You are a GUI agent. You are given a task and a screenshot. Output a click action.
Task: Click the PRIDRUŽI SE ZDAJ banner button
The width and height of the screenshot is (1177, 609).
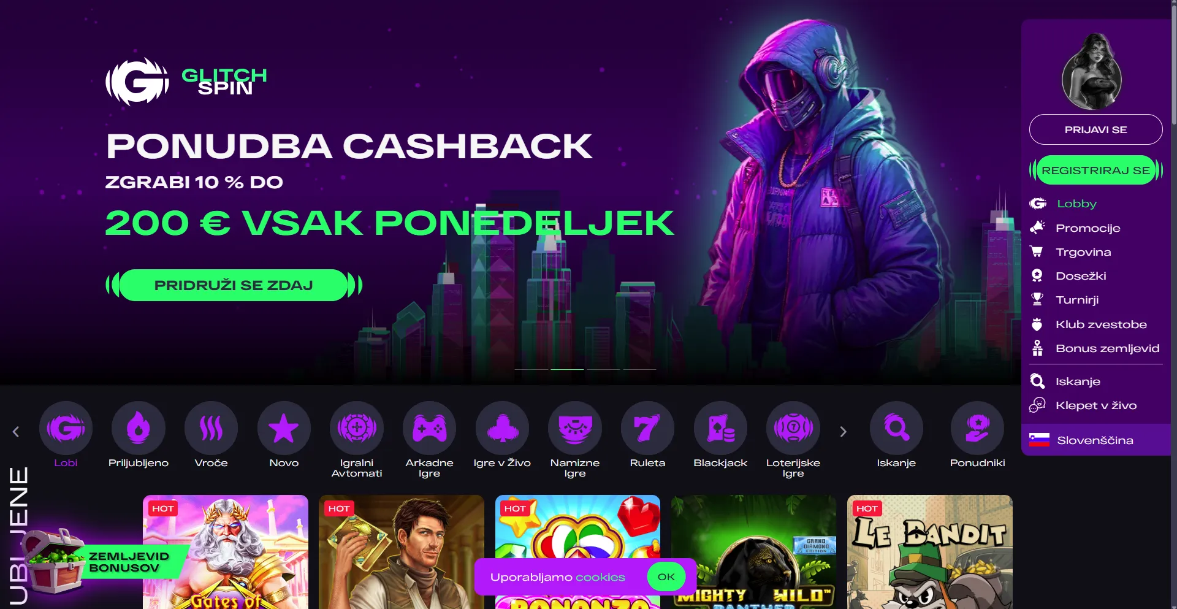[x=234, y=285]
